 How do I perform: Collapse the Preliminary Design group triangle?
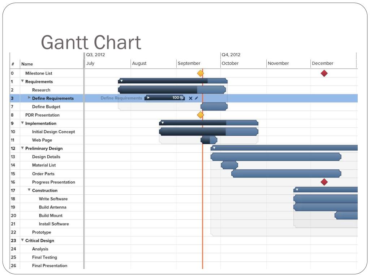(22, 148)
